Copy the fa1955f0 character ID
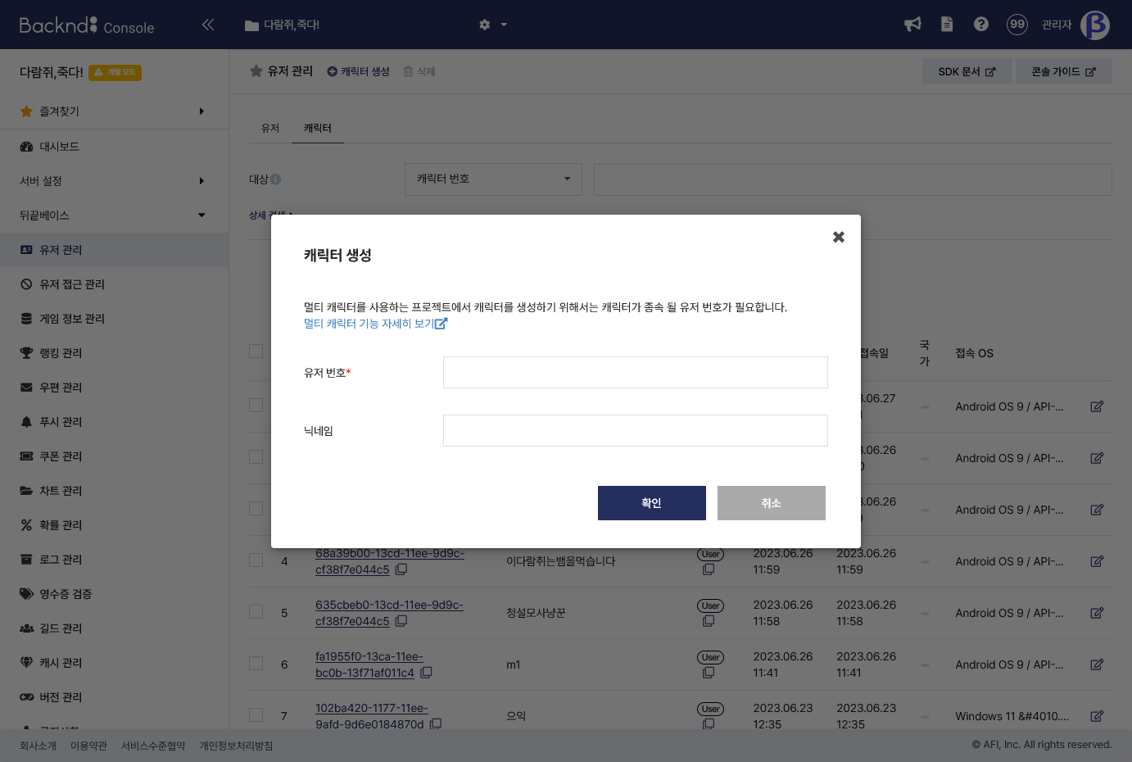The height and width of the screenshot is (762, 1132). (x=427, y=673)
